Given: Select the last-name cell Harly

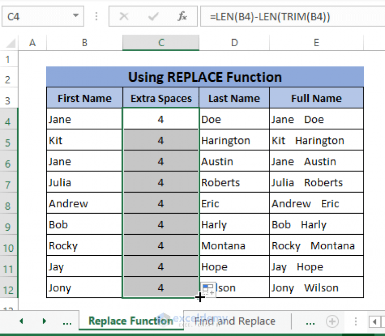Looking at the screenshot, I should tap(234, 224).
